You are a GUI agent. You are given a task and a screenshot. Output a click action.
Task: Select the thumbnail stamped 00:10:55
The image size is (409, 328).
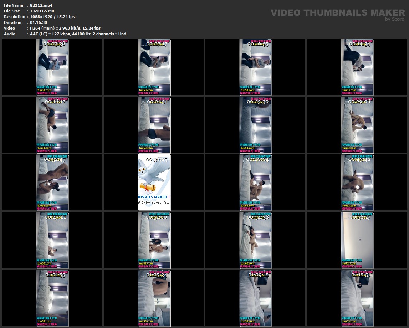pos(255,67)
